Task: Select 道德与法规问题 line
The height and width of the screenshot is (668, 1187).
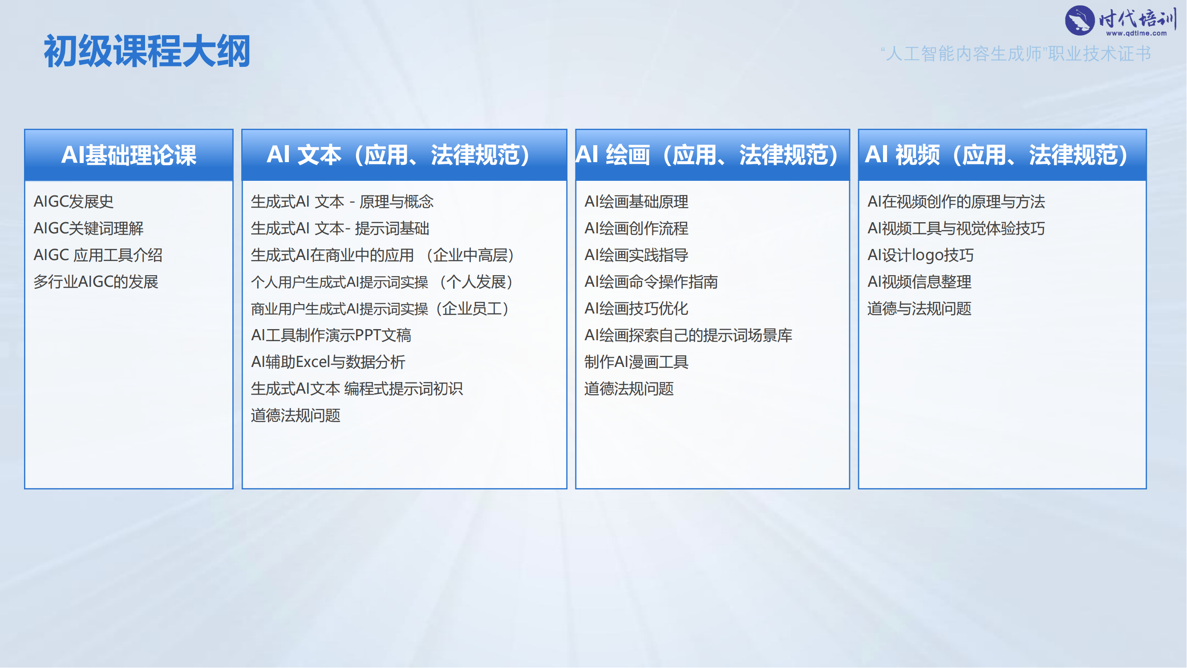Action: tap(919, 309)
